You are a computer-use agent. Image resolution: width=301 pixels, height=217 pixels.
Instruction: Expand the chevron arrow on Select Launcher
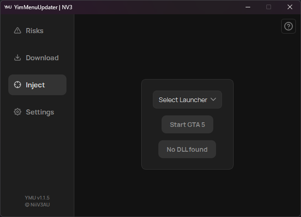[213, 99]
